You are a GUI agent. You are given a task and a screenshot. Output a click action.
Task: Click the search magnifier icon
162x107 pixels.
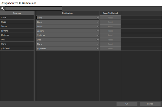3,9
